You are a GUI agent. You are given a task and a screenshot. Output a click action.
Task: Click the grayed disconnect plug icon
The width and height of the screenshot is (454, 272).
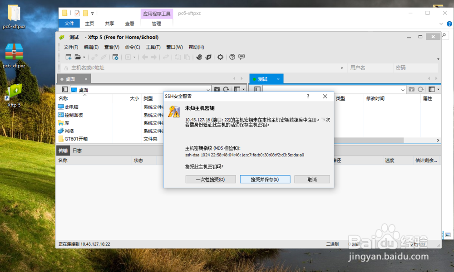click(104, 57)
